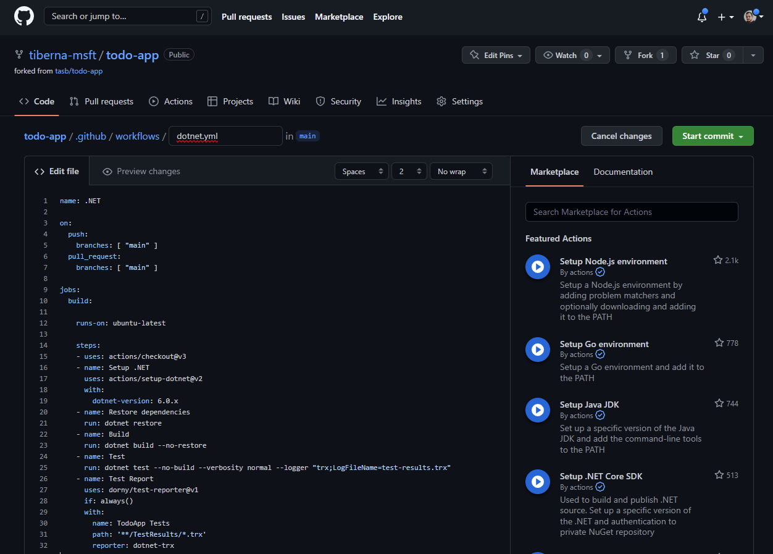Open the tasb/todo-app forked-from link

(78, 70)
